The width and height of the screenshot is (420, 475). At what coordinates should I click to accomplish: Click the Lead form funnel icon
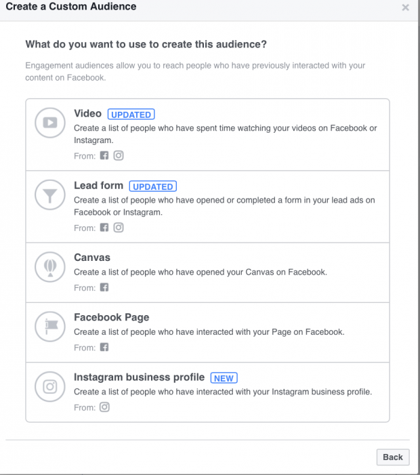[x=50, y=196]
